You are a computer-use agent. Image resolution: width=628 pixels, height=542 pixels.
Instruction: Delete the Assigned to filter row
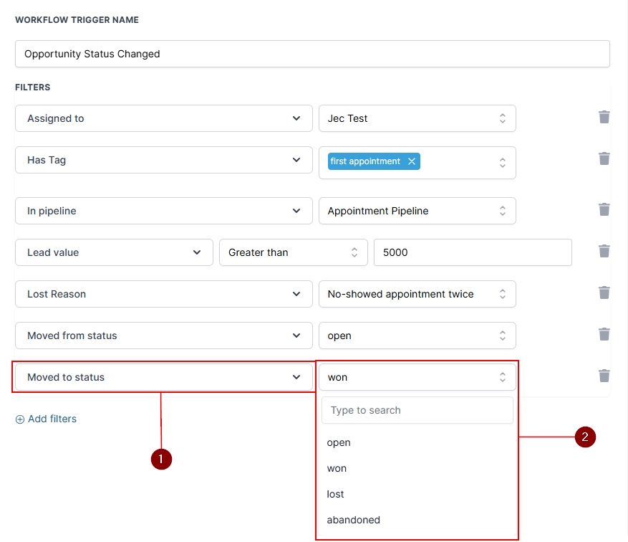coord(604,117)
